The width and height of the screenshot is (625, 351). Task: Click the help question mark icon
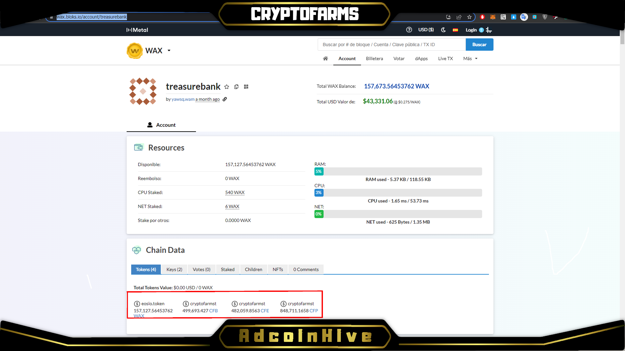pyautogui.click(x=409, y=30)
